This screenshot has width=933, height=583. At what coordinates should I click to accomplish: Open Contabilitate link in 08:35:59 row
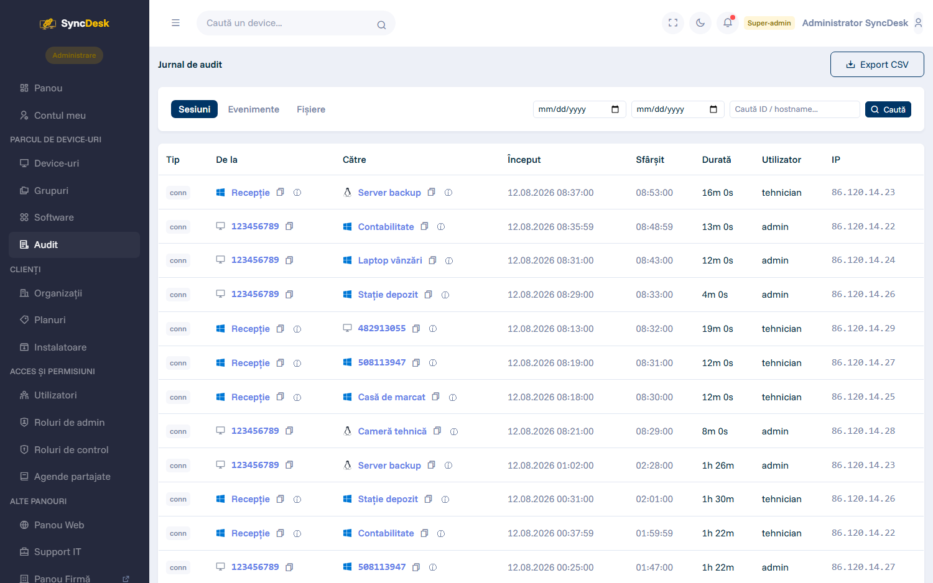386,227
